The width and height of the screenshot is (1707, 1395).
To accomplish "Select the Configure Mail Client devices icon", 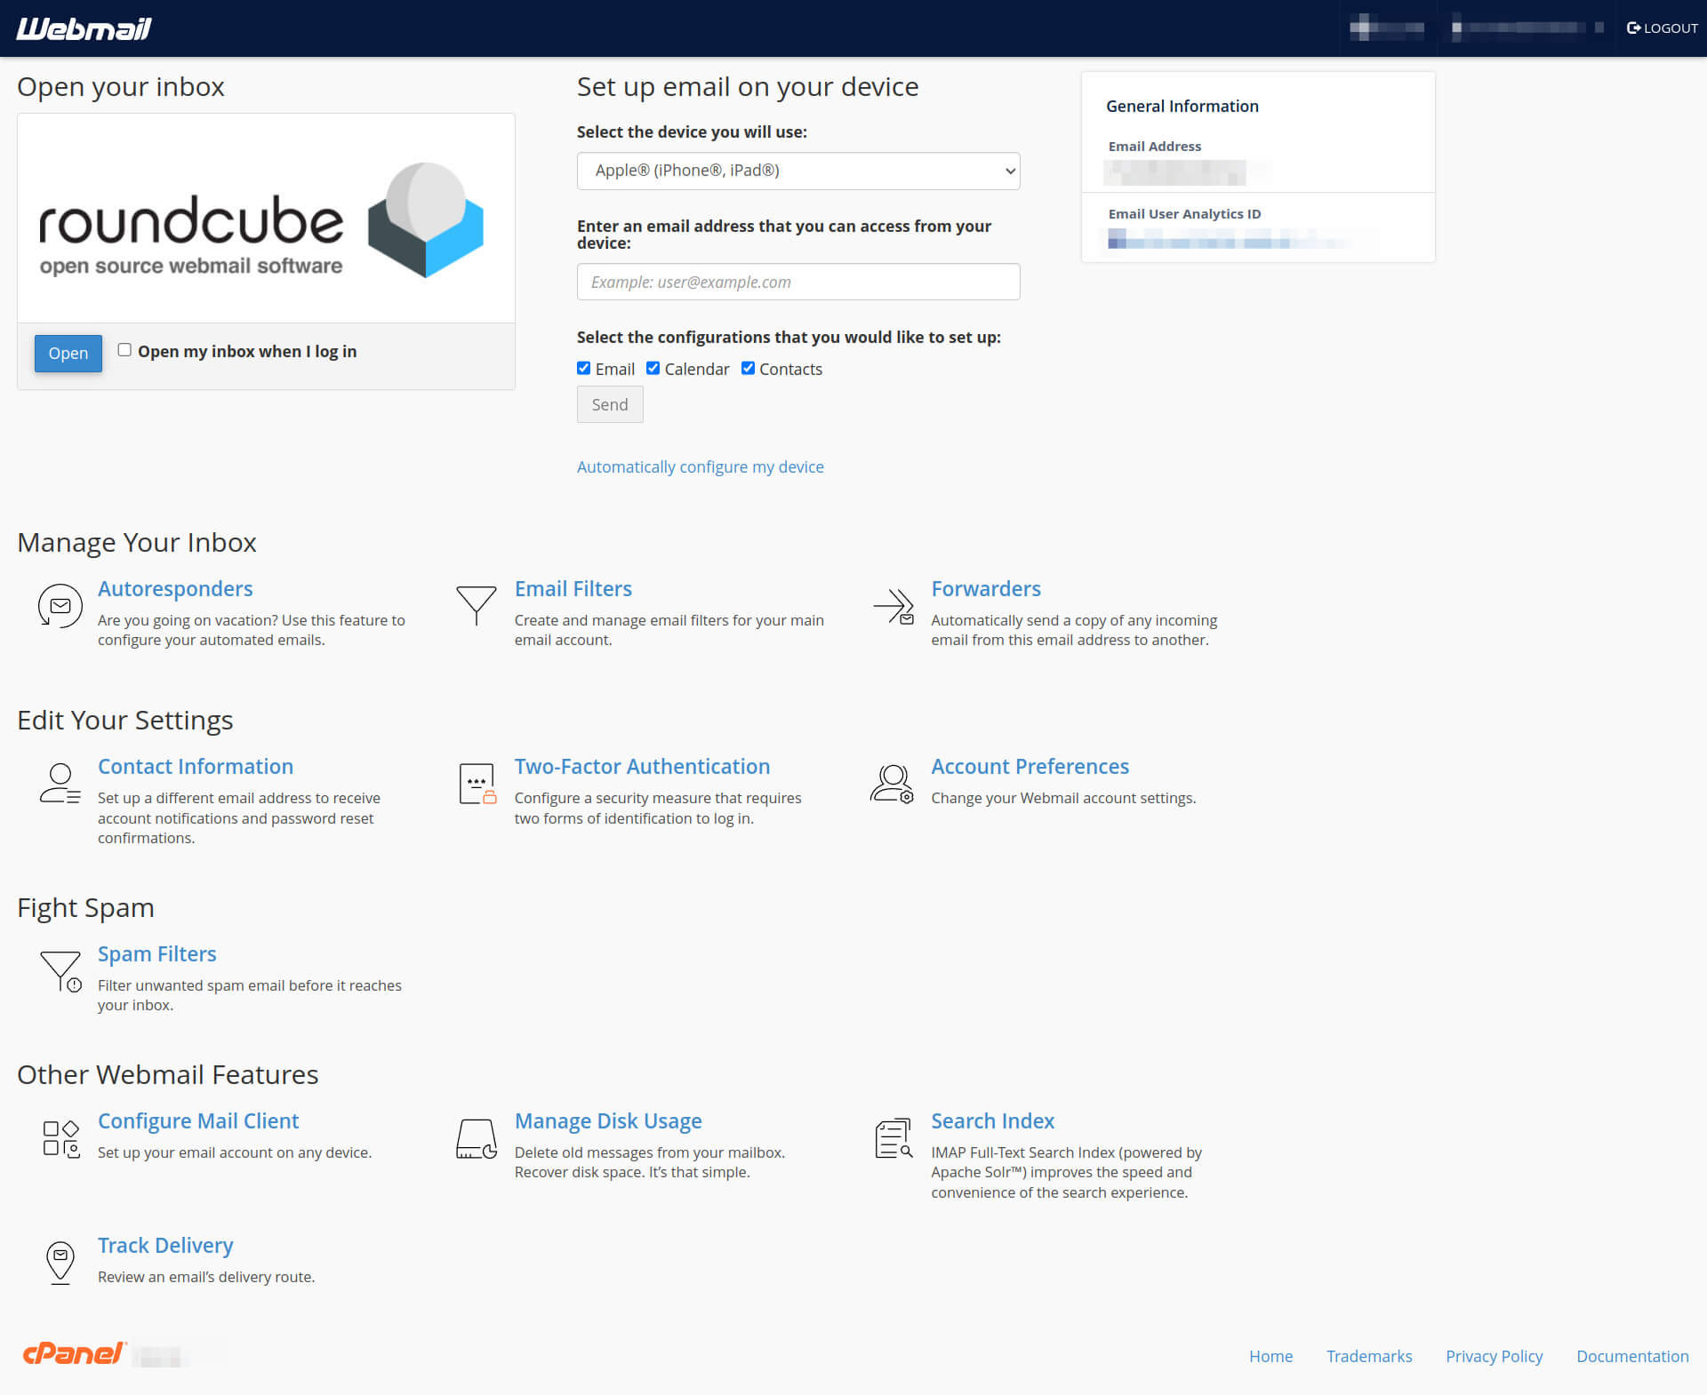I will point(60,1138).
